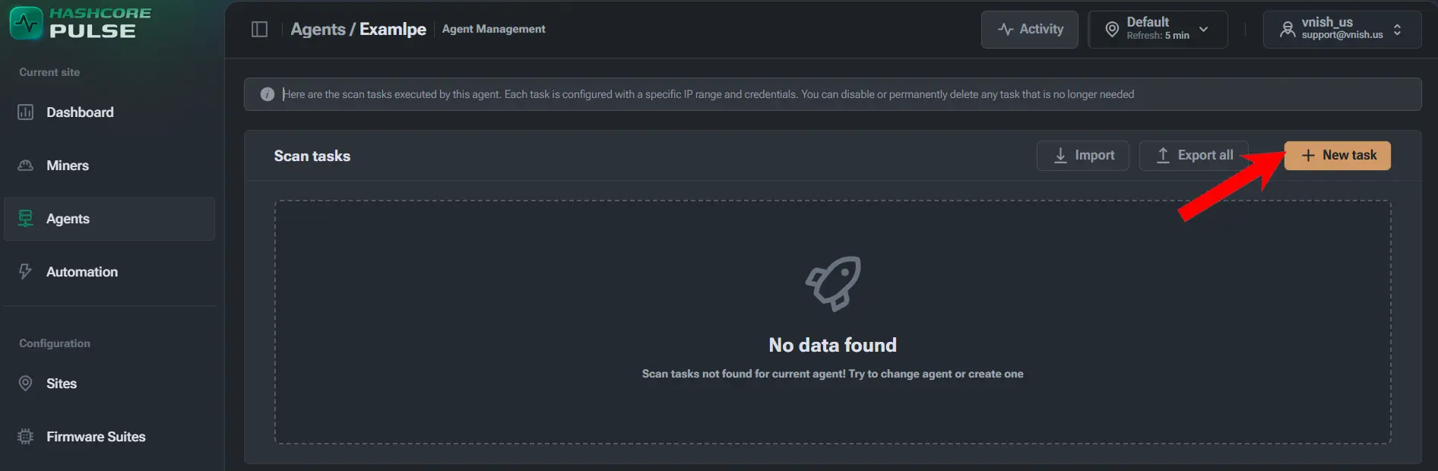Open the vnish_us account menu

1342,30
